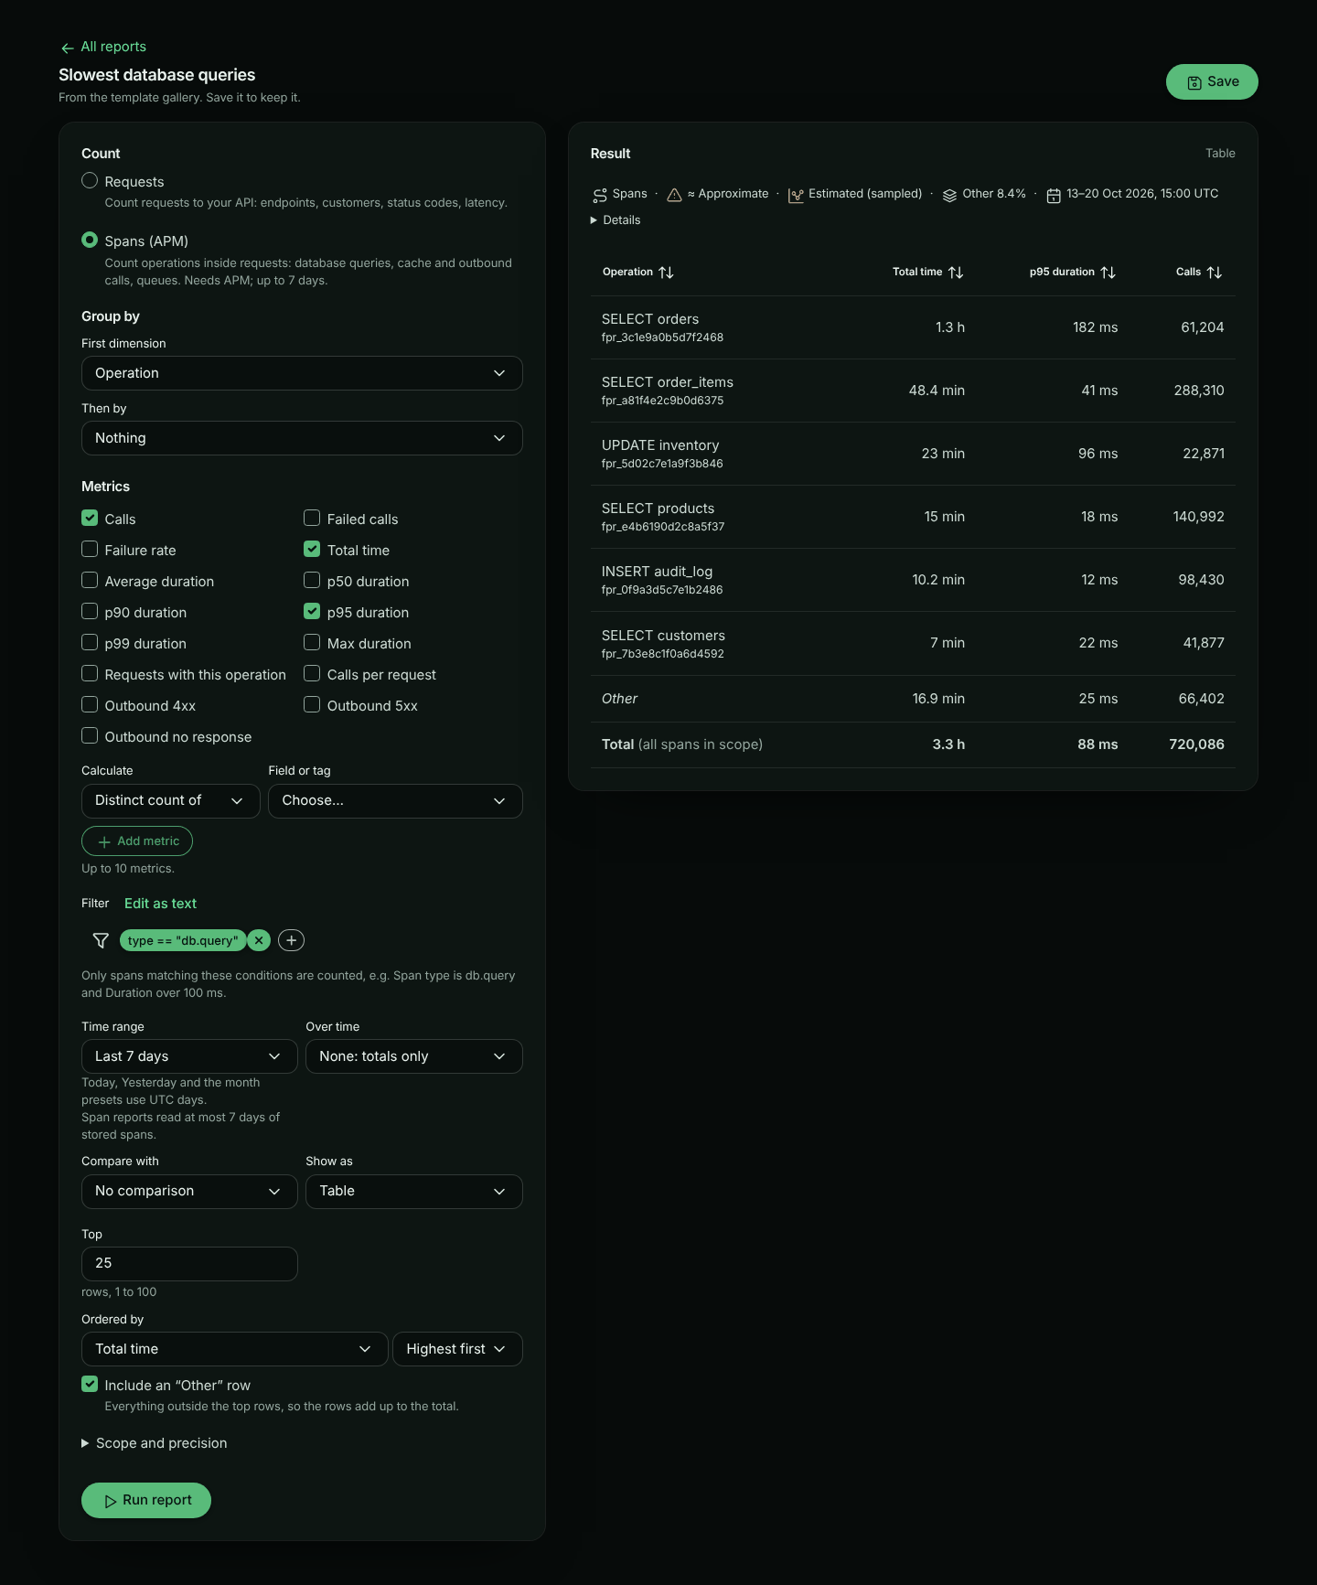Select the Requests count option
The height and width of the screenshot is (1585, 1317).
(90, 180)
